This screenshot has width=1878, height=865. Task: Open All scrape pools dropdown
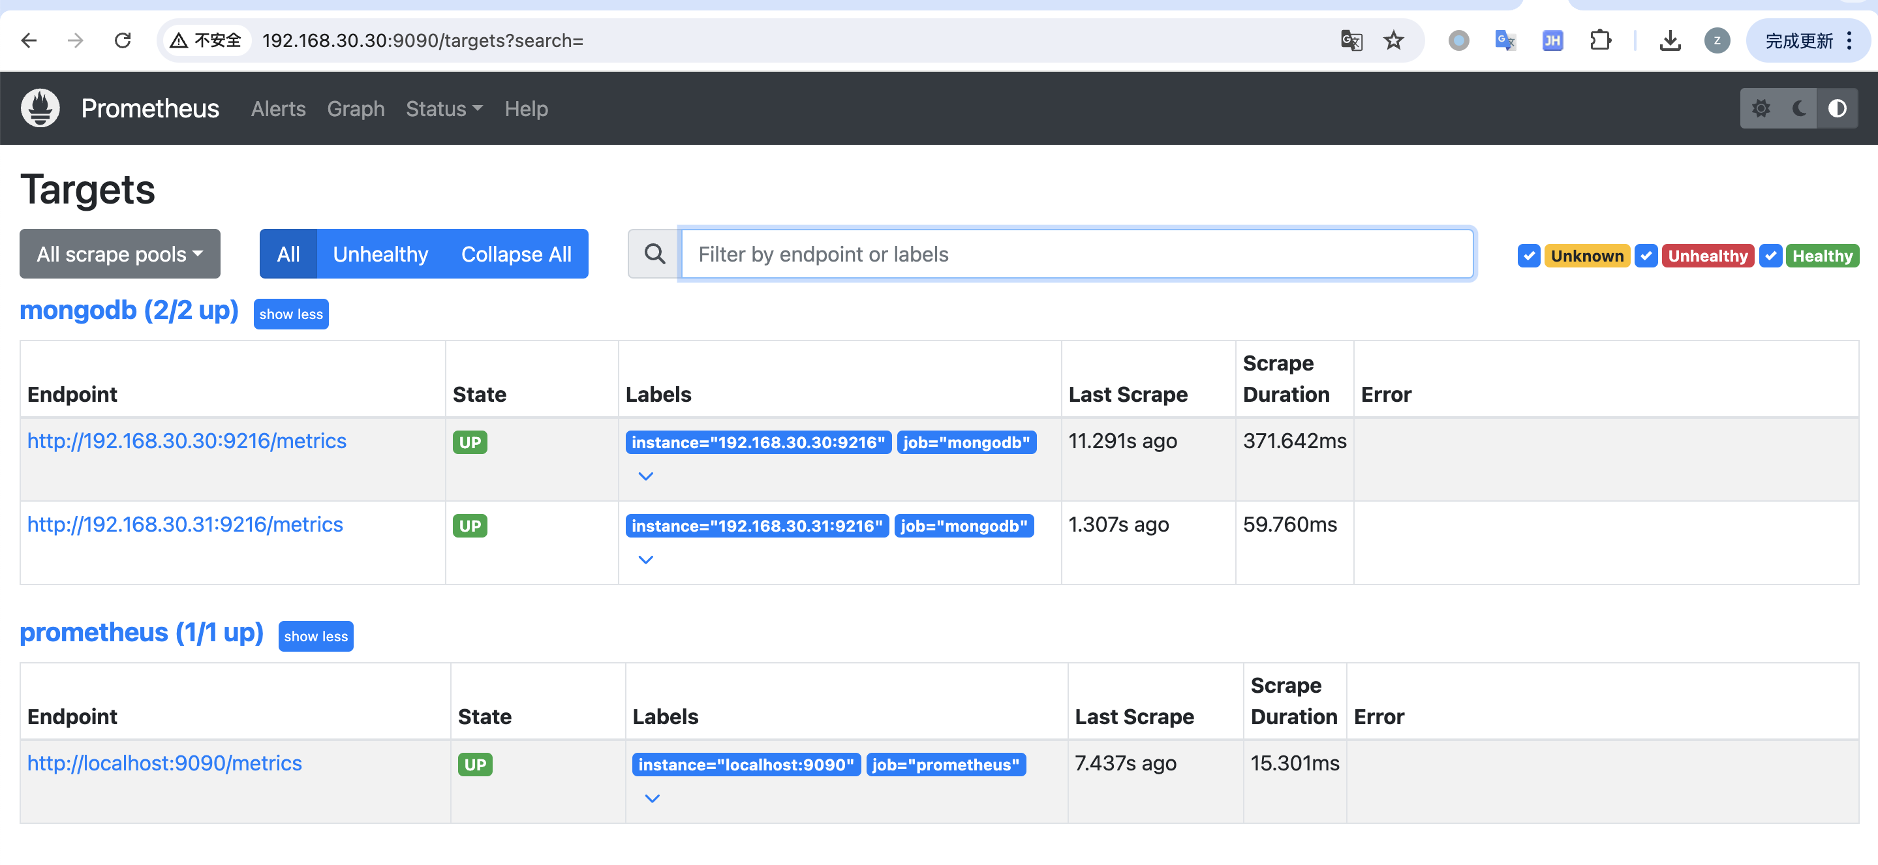click(x=119, y=254)
